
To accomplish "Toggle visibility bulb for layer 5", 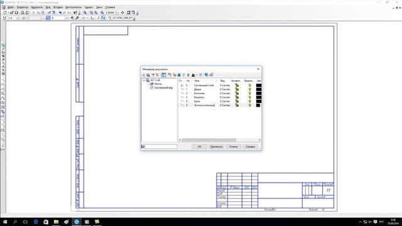I will click(250, 105).
